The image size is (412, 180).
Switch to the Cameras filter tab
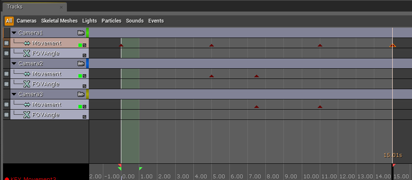point(27,21)
